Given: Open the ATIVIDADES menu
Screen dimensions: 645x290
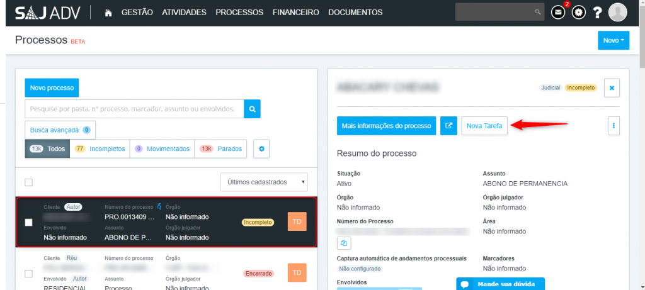Looking at the screenshot, I should tap(185, 13).
